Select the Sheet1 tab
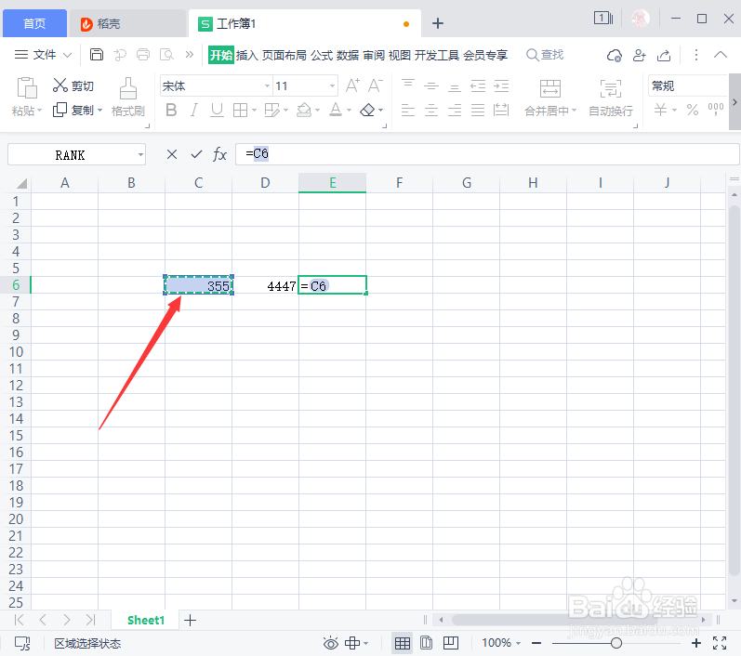Screen dimensions: 741x656 146,620
